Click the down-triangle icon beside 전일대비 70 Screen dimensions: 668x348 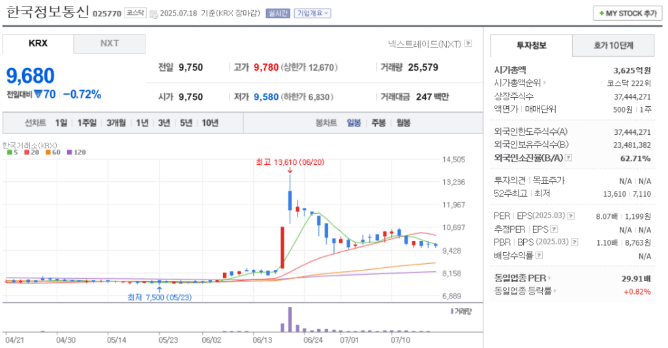tap(38, 94)
